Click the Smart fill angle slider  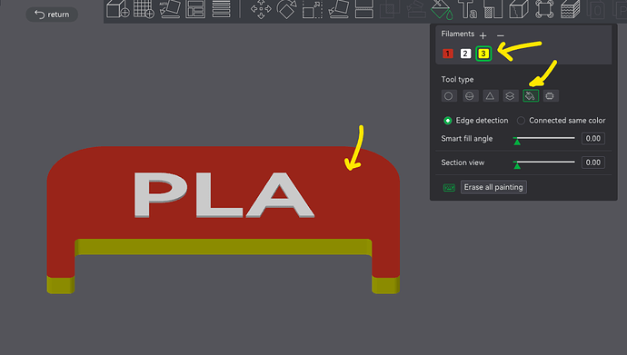point(544,139)
